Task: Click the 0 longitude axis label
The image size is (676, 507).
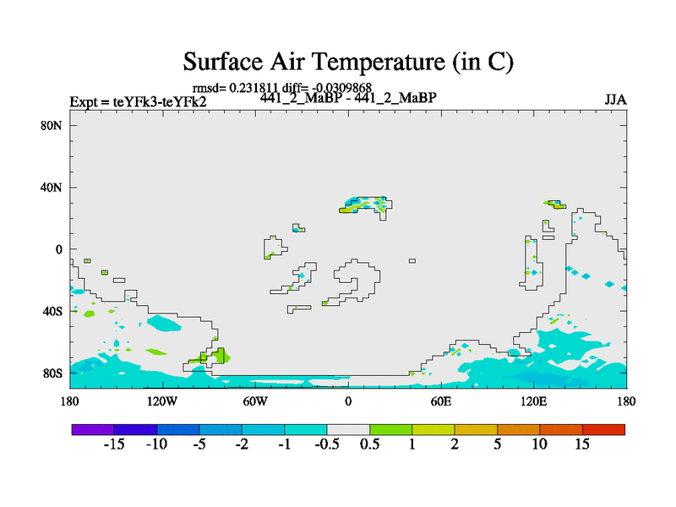Action: pyautogui.click(x=348, y=401)
